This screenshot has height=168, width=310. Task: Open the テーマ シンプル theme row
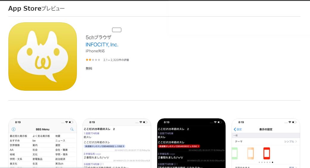point(266,142)
